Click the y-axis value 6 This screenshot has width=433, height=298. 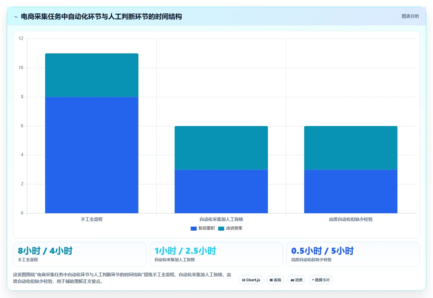click(22, 126)
